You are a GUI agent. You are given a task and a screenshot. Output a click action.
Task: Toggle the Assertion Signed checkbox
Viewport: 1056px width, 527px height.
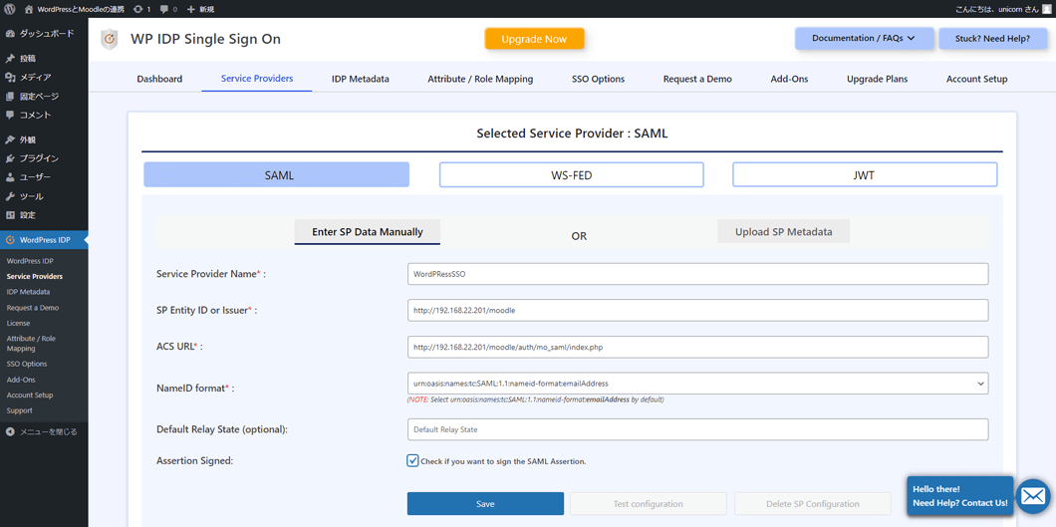coord(412,460)
